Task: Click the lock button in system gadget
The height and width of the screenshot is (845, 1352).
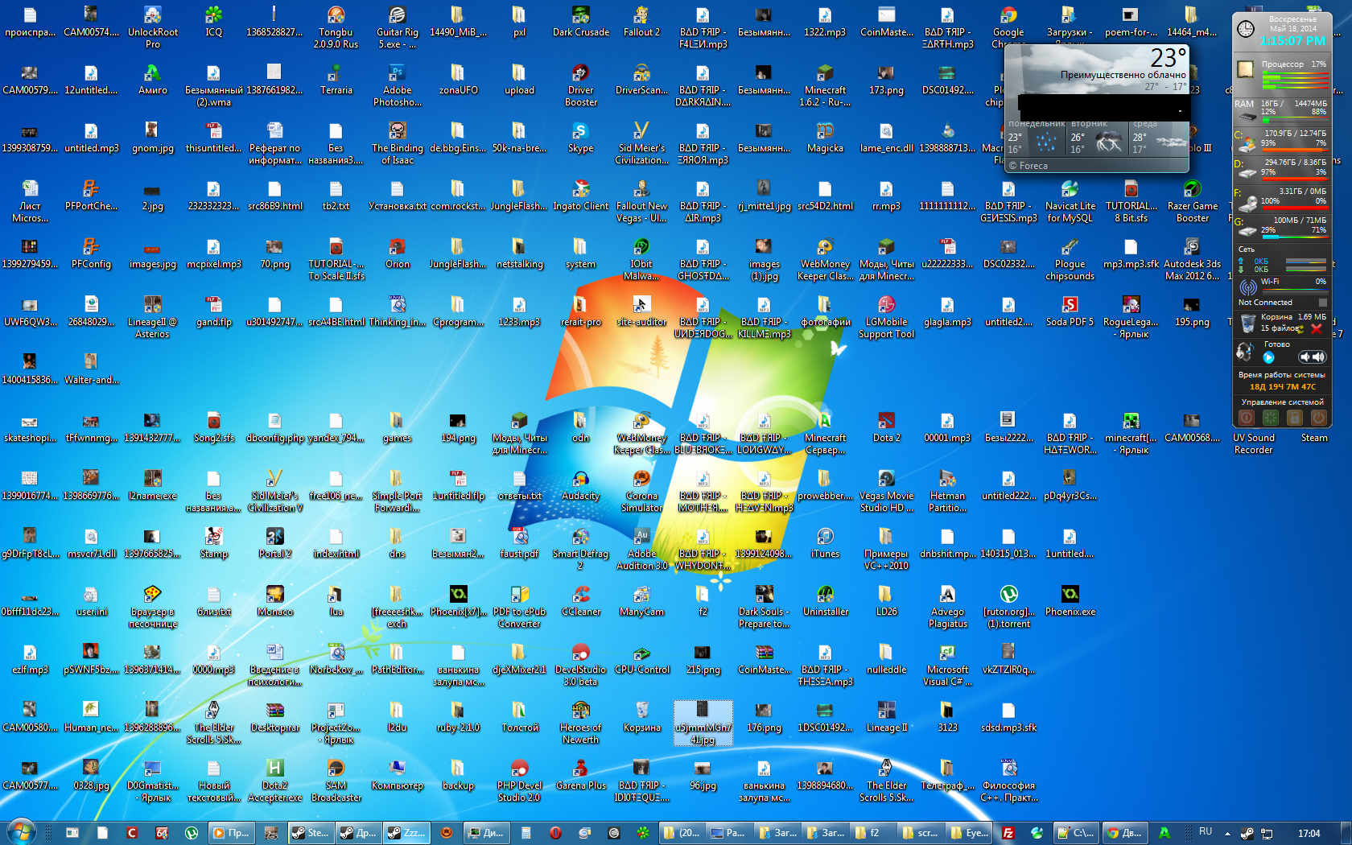Action: click(x=1294, y=418)
